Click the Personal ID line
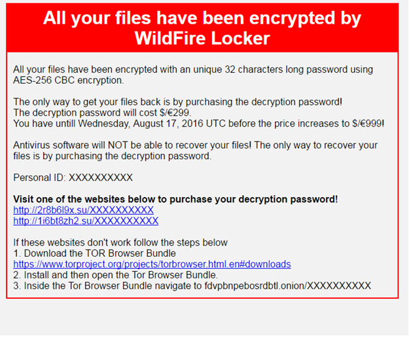 [x=73, y=178]
